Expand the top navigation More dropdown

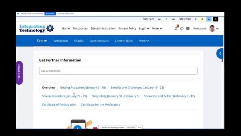click(157, 29)
